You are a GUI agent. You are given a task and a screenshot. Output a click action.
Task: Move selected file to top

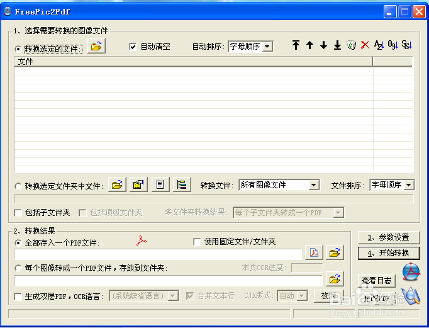[296, 45]
